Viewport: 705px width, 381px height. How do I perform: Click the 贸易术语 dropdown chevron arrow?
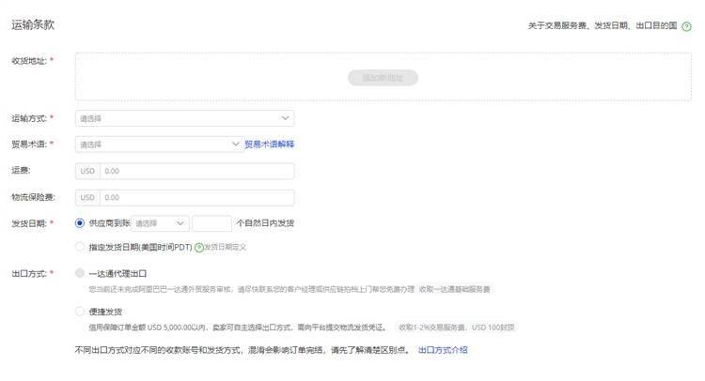[235, 145]
